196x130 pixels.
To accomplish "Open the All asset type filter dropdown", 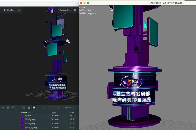I will pos(51,107).
